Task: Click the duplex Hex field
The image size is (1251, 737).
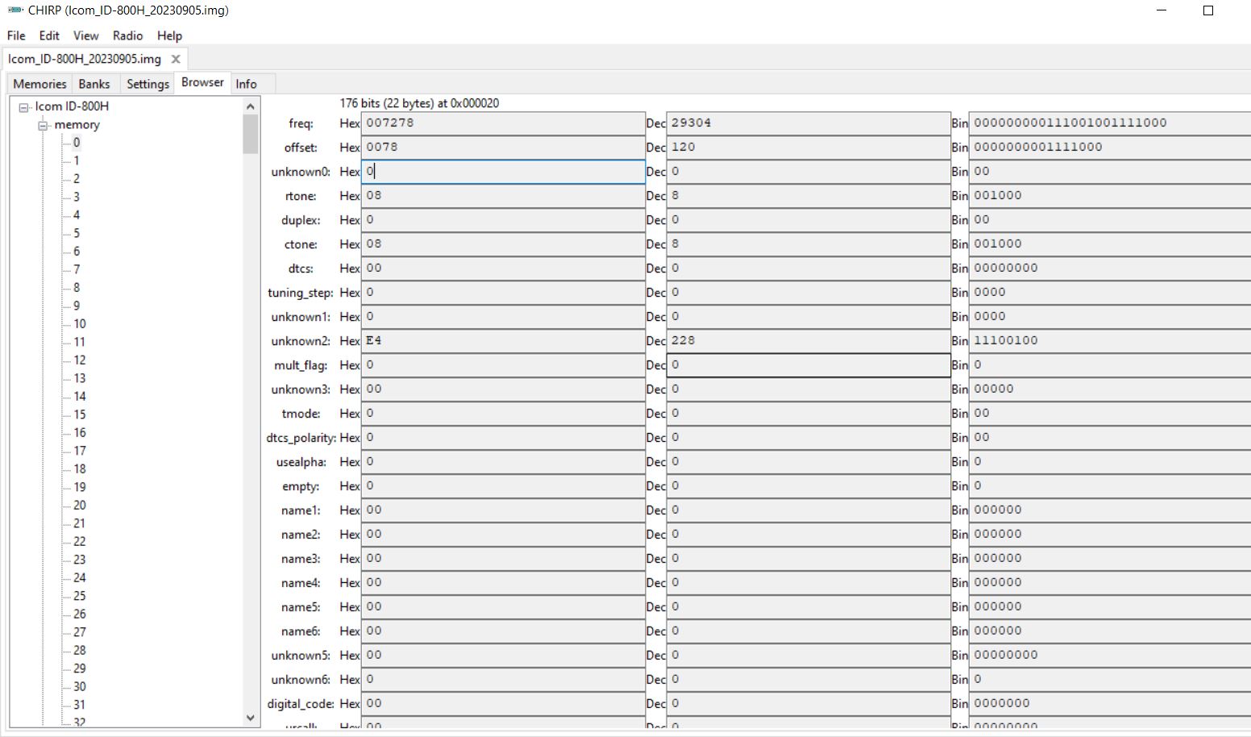Action: pos(503,220)
